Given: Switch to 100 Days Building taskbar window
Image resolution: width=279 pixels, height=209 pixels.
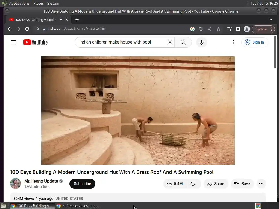Looking at the screenshot, I should [x=32, y=206].
